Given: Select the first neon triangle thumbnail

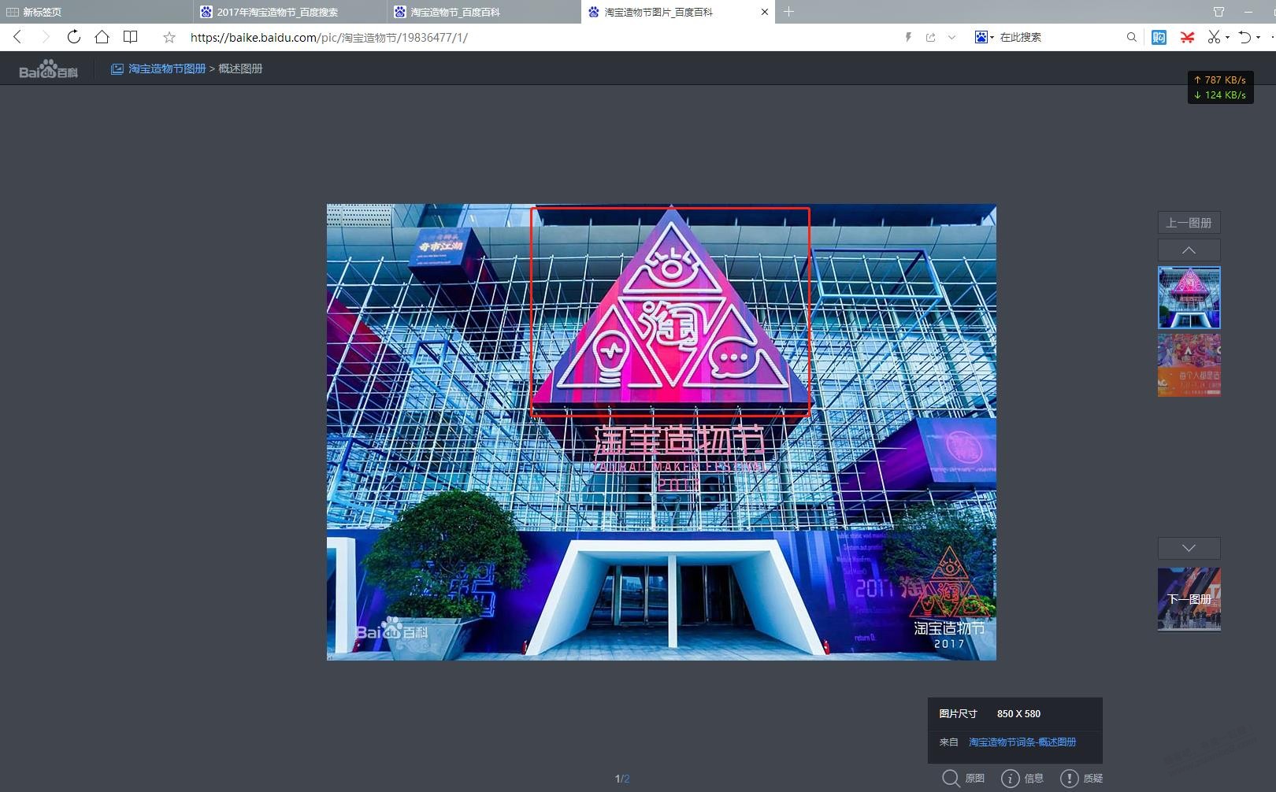Looking at the screenshot, I should pyautogui.click(x=1189, y=297).
